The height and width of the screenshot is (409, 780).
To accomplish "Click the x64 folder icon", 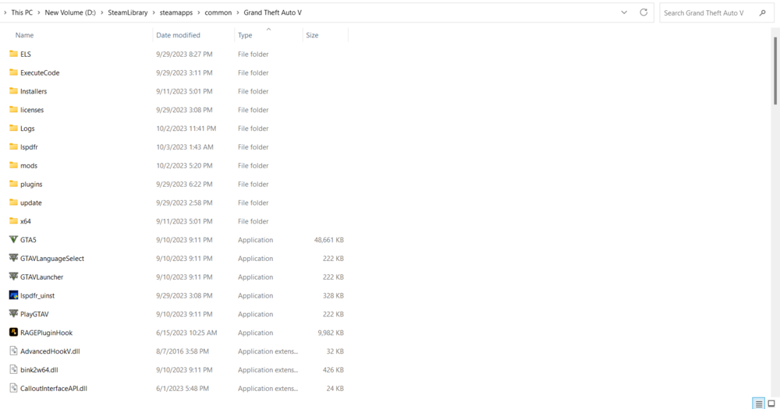I will pos(13,220).
